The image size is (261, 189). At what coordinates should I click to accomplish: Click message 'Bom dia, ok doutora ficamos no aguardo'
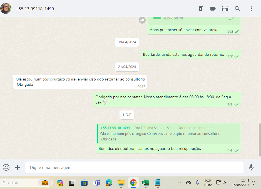(x=150, y=148)
